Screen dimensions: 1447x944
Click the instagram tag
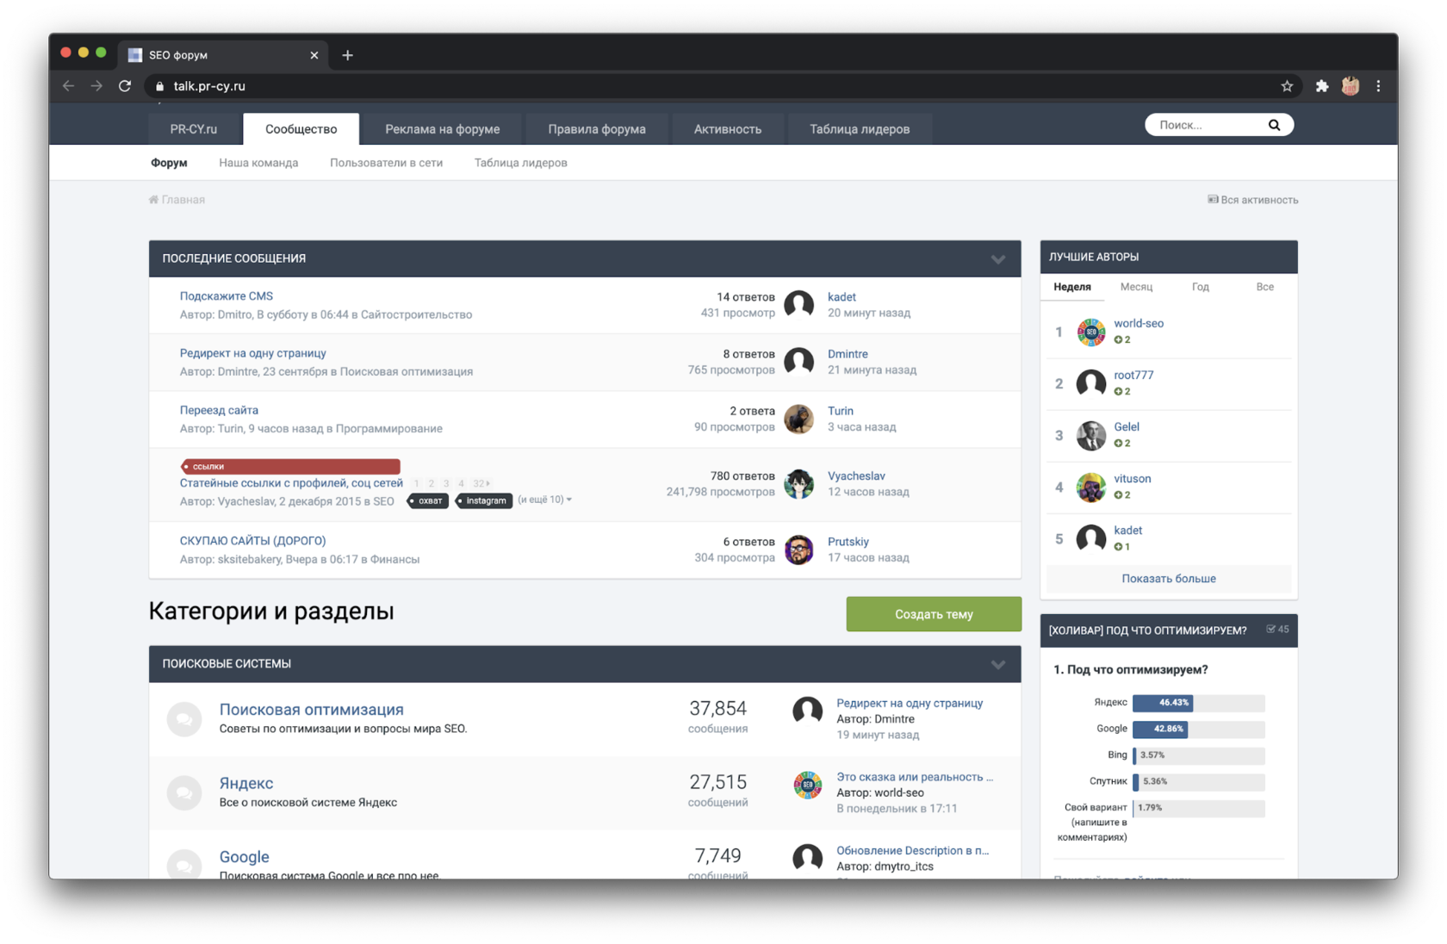pyautogui.click(x=483, y=500)
